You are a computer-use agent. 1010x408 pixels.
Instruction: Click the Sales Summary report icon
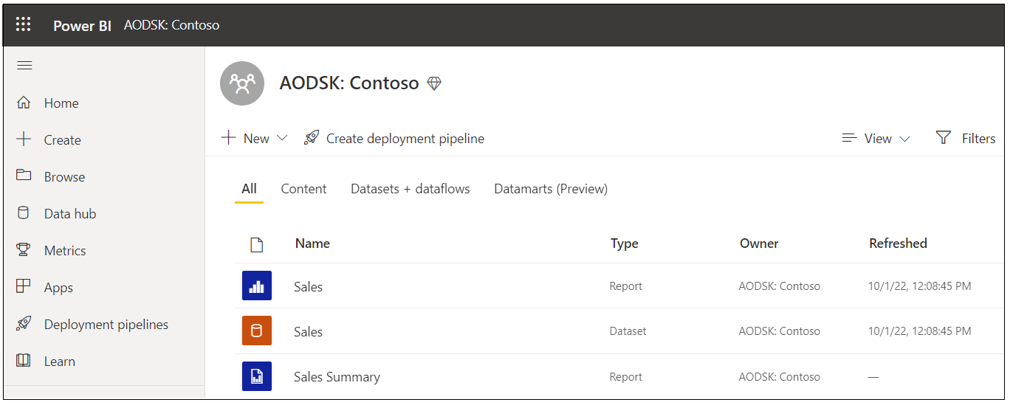[256, 376]
